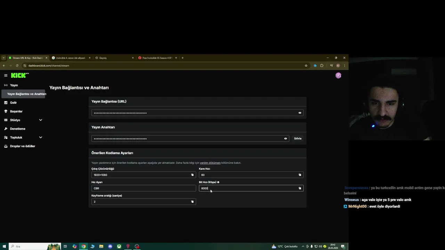Open Chrome from the taskbar
Viewport: 445px width, 250px height.
83,247
